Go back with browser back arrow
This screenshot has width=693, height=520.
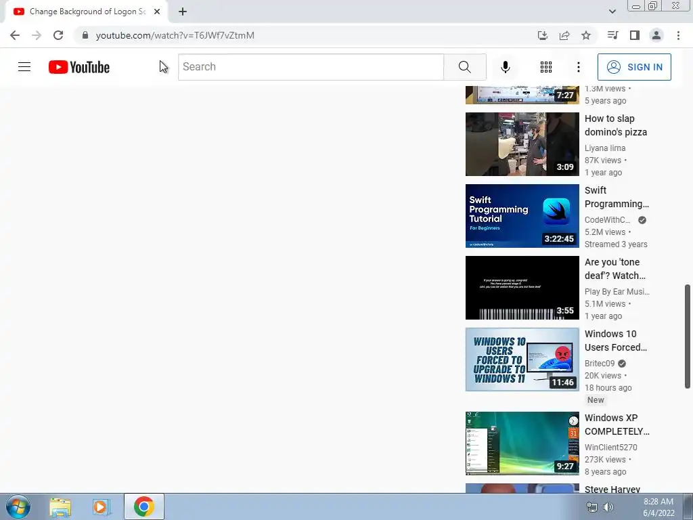coord(15,35)
